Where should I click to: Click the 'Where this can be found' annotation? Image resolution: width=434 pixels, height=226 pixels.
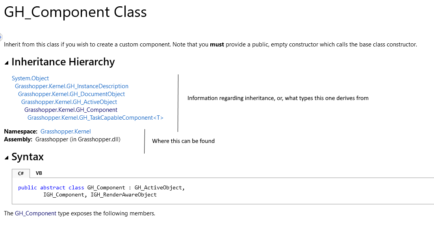coord(183,141)
